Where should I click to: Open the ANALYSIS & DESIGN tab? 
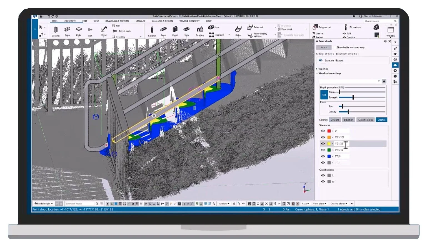162,21
